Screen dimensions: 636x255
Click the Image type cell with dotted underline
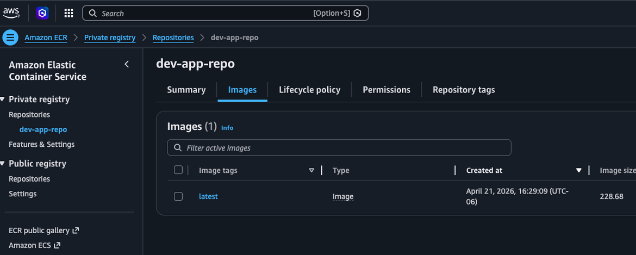point(343,197)
